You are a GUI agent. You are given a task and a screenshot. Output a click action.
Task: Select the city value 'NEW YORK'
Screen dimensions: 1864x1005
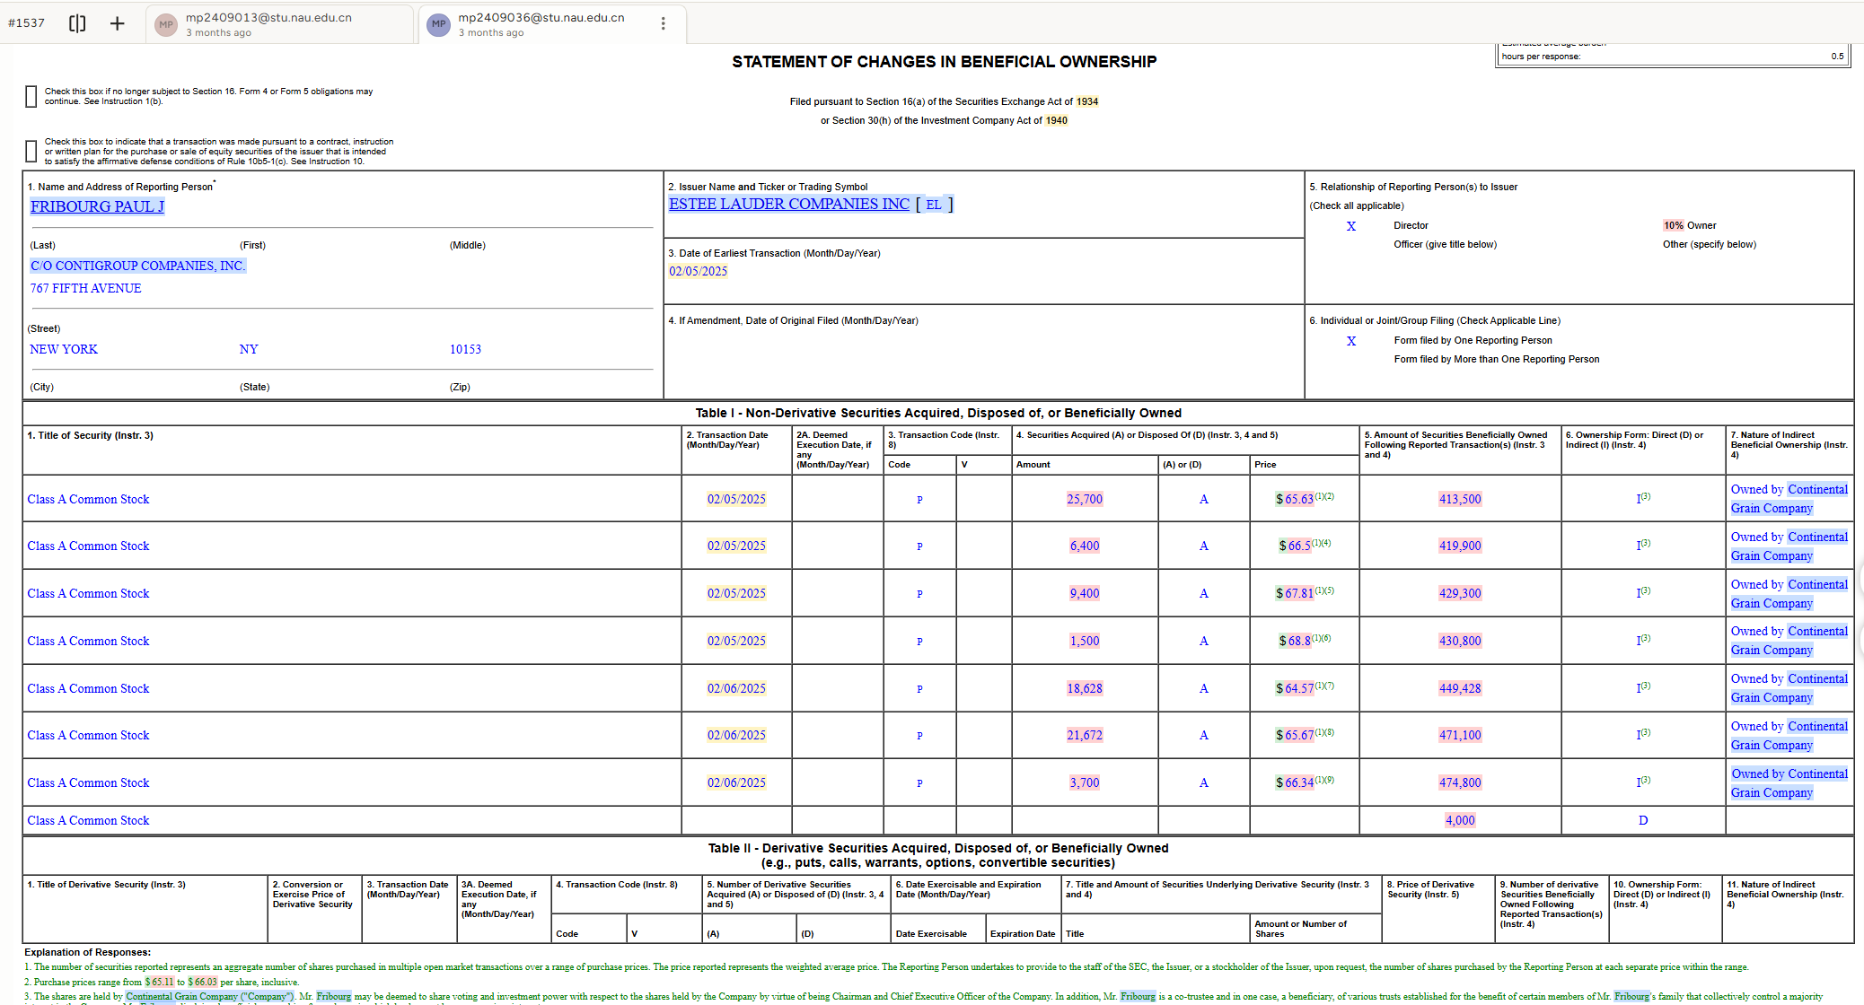click(64, 349)
